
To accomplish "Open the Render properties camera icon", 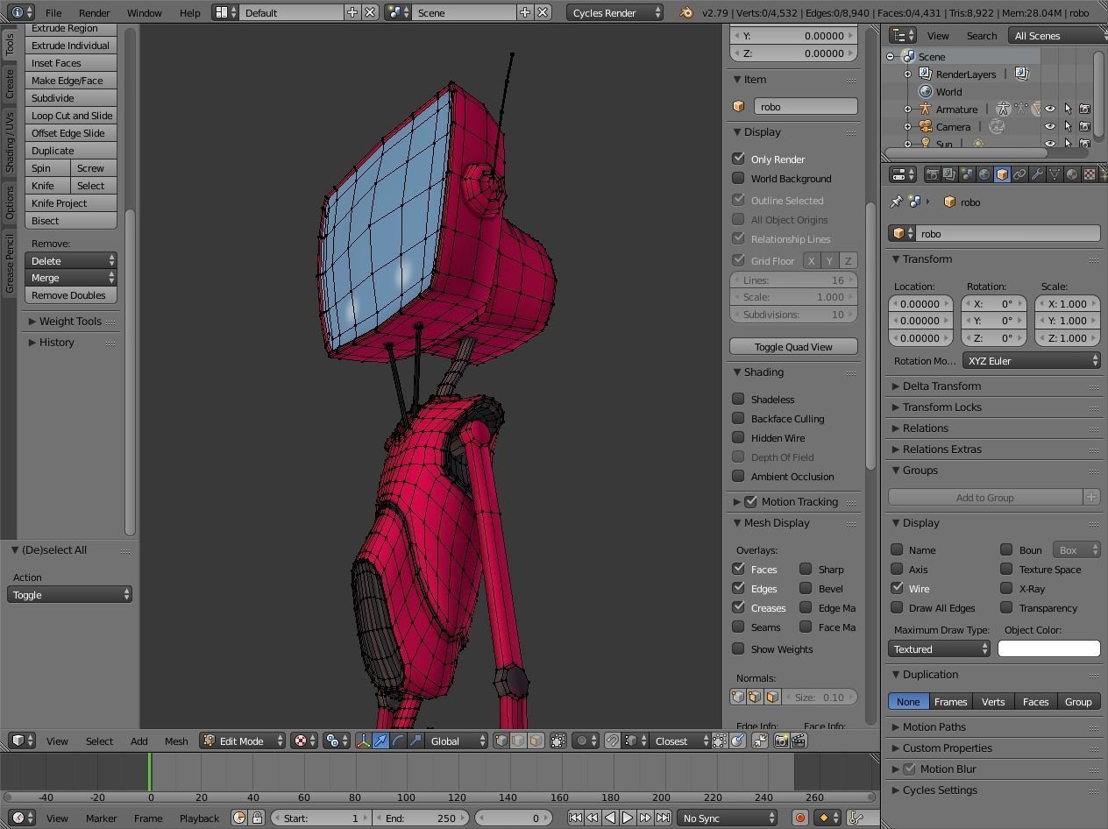I will [x=932, y=174].
